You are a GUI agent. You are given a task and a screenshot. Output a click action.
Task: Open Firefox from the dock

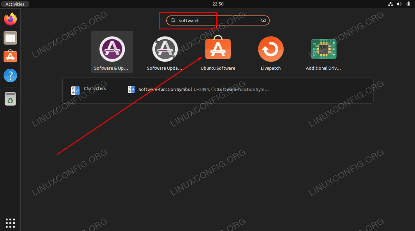coord(10,19)
